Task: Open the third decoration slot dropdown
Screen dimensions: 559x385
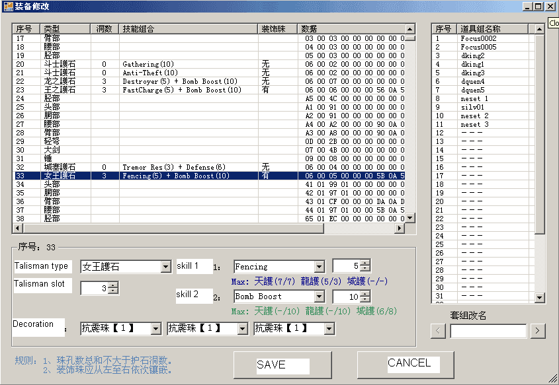Action: [x=329, y=328]
